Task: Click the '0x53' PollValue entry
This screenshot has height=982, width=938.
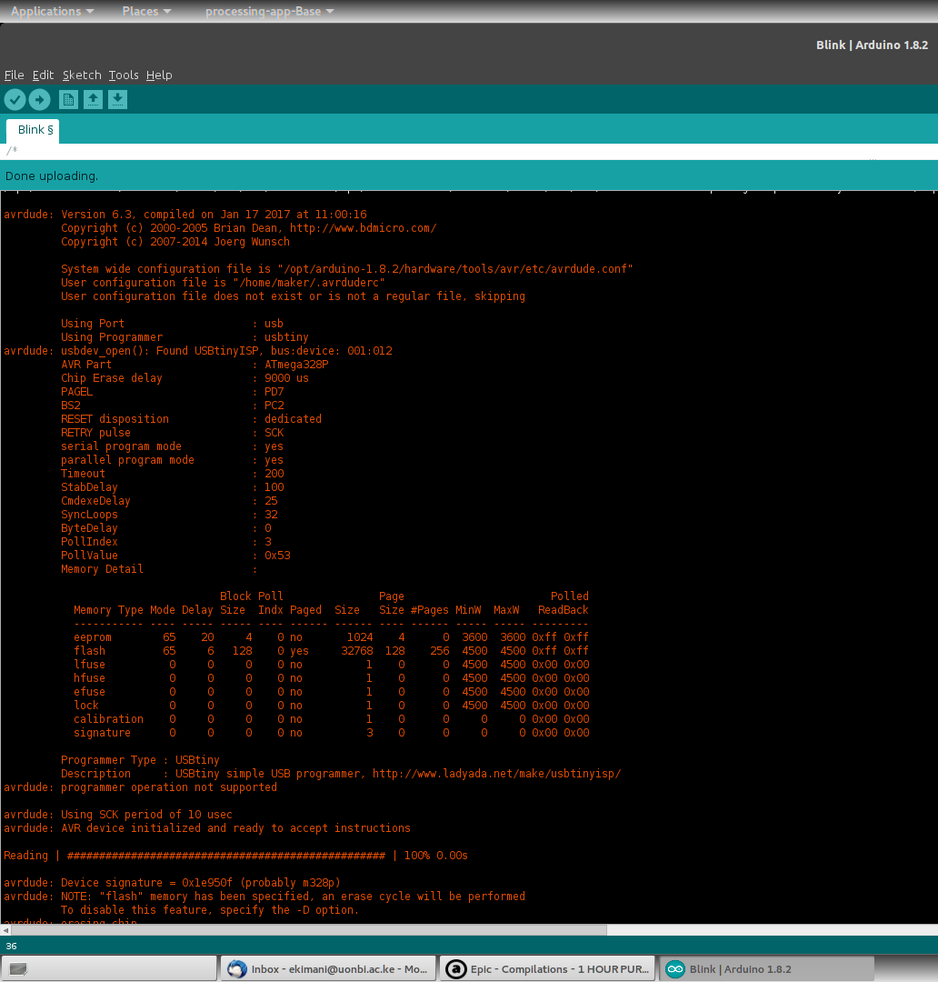Action: pos(277,556)
